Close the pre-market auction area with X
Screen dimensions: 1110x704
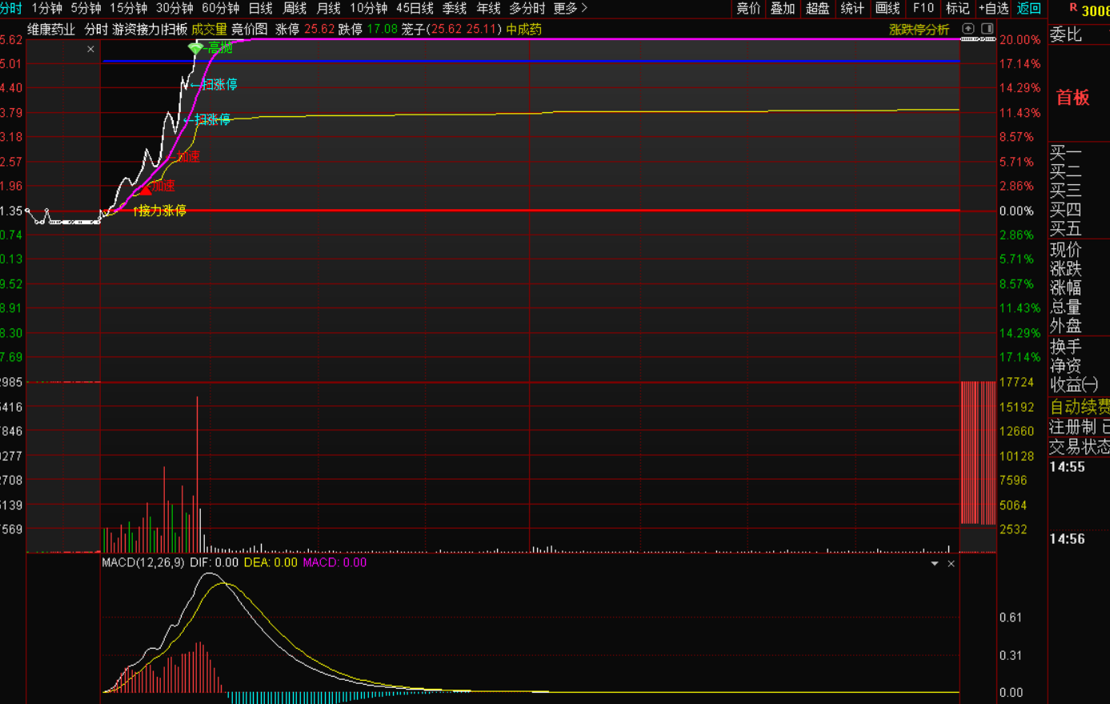(90, 50)
